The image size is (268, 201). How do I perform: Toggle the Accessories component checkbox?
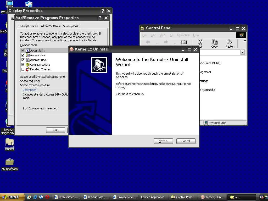23,55
